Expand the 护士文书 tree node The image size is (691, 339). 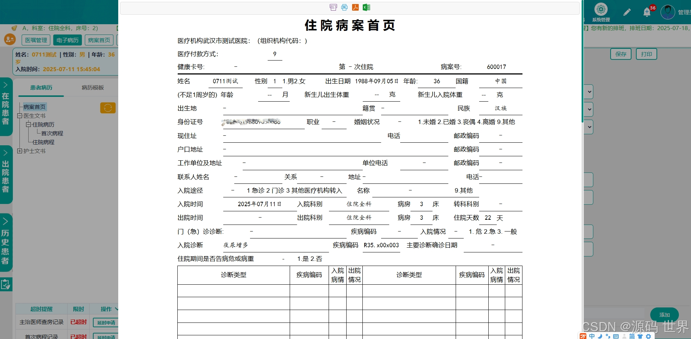click(19, 151)
